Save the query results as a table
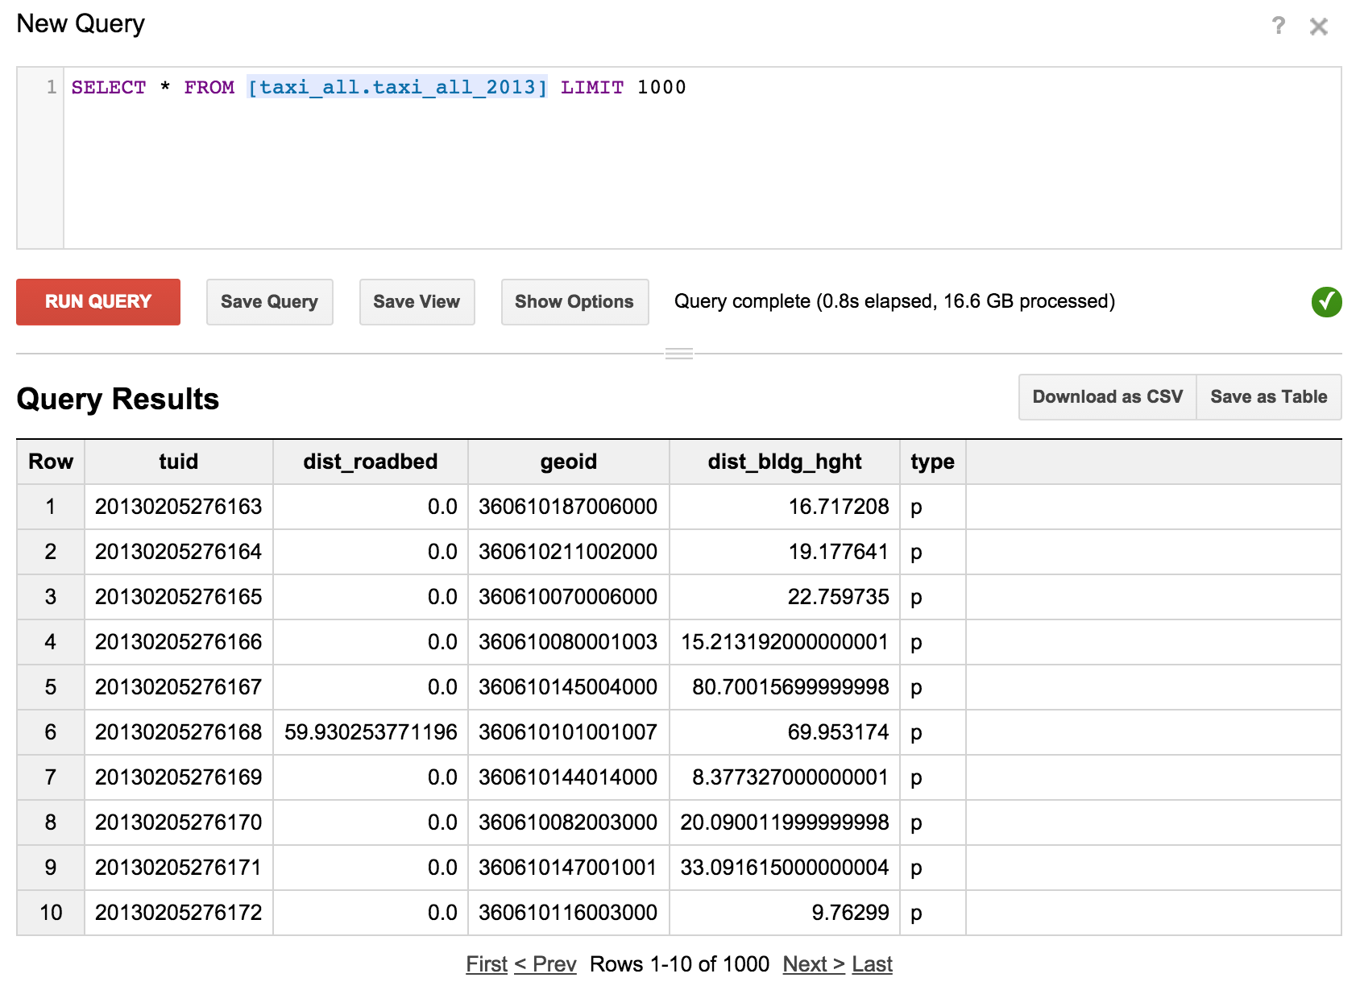 pos(1268,396)
